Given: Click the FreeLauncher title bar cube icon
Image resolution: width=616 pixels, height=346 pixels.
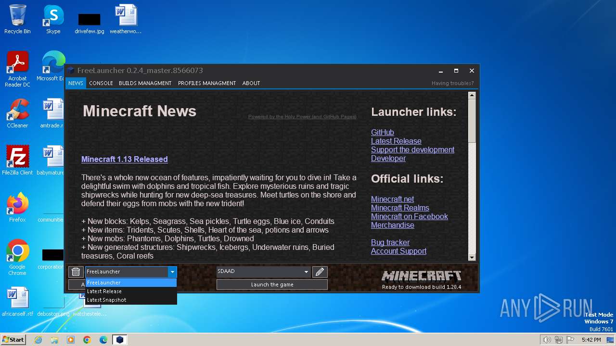Looking at the screenshot, I should [71, 71].
